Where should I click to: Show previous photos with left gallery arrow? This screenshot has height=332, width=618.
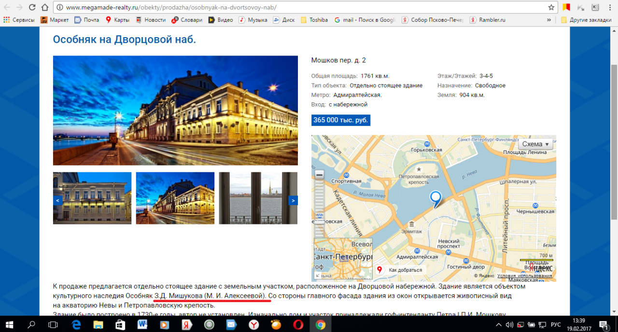point(57,200)
